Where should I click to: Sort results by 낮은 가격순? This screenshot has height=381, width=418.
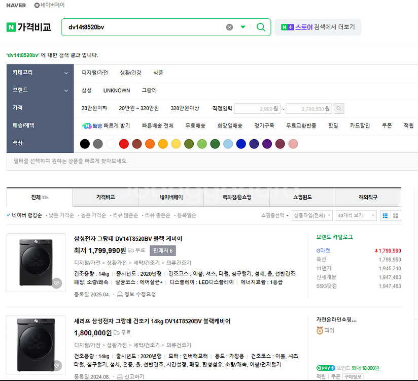(x=61, y=215)
